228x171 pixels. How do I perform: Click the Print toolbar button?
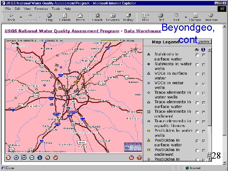tap(161, 17)
